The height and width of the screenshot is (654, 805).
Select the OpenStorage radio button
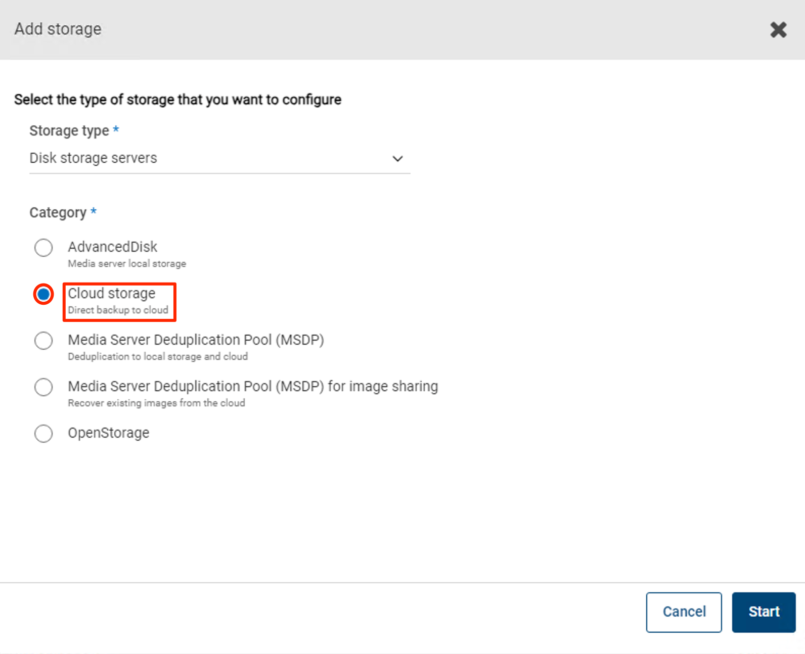point(43,434)
